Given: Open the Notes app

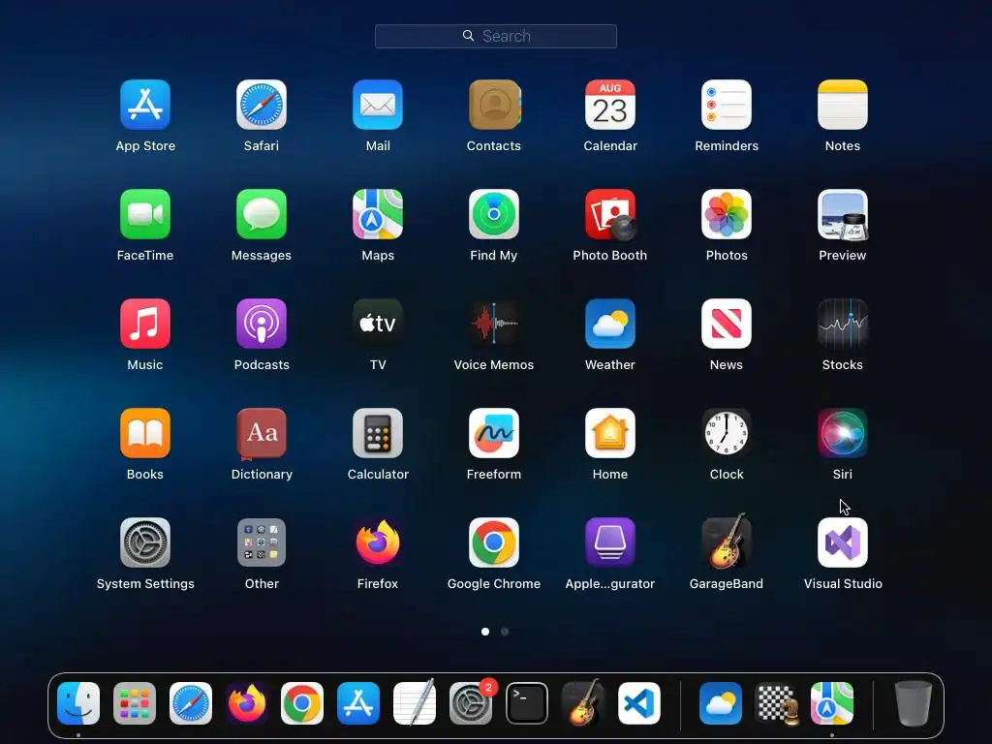Looking at the screenshot, I should pos(843,105).
